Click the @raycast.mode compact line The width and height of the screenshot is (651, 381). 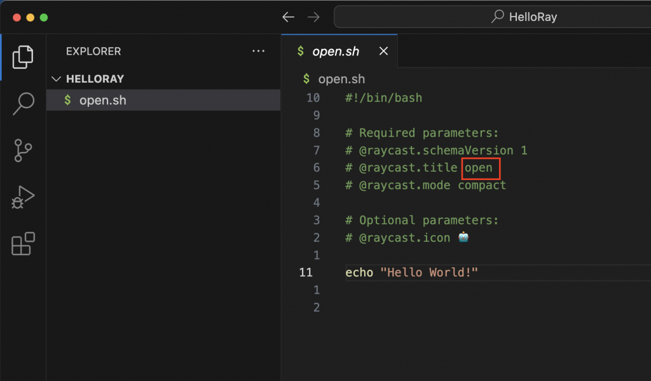click(x=425, y=185)
